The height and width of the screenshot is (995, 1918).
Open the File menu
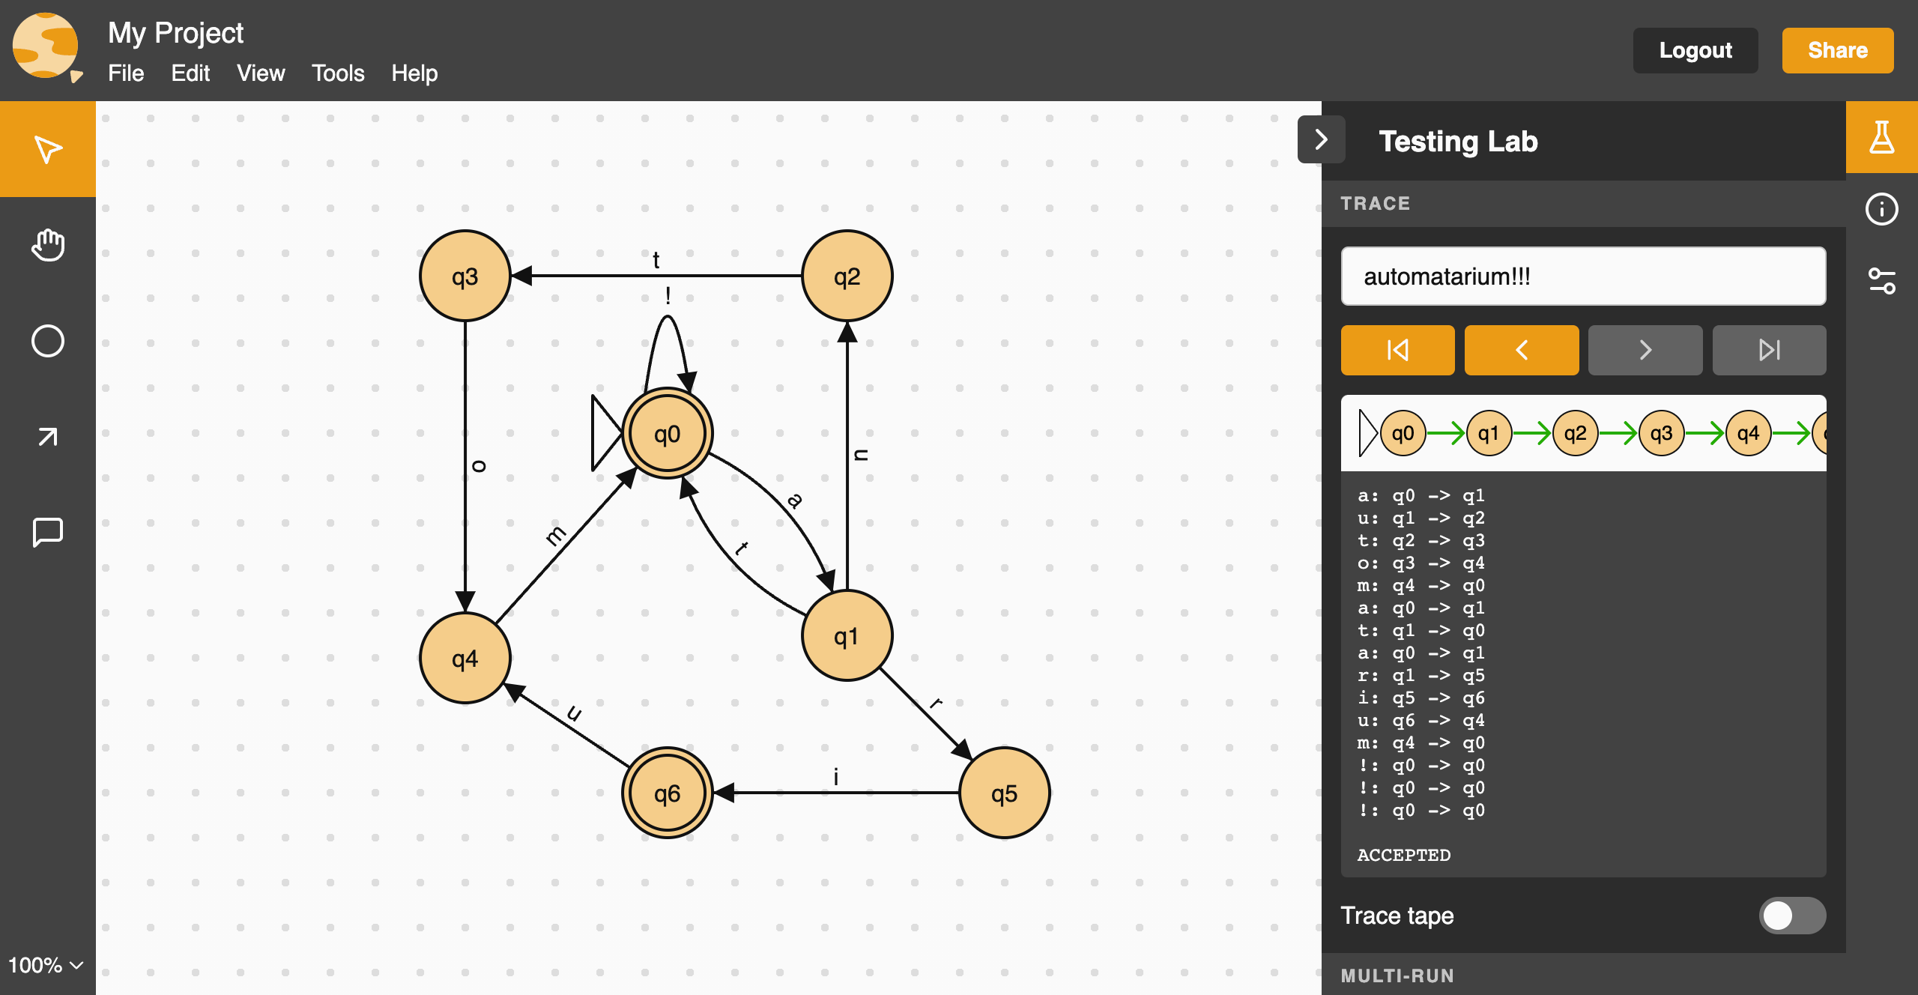125,73
